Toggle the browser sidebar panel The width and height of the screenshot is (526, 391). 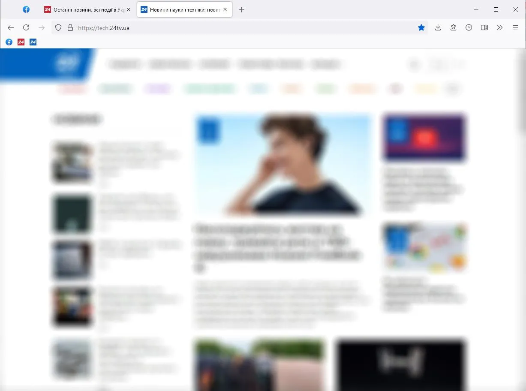pyautogui.click(x=484, y=27)
